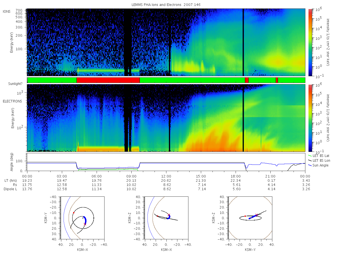Click the ions color bar intensity axis label
The width and height of the screenshot is (339, 254).
[x=328, y=42]
